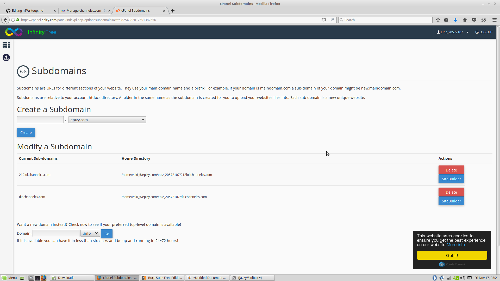Switch to Untitled Document taskbar window

click(207, 278)
